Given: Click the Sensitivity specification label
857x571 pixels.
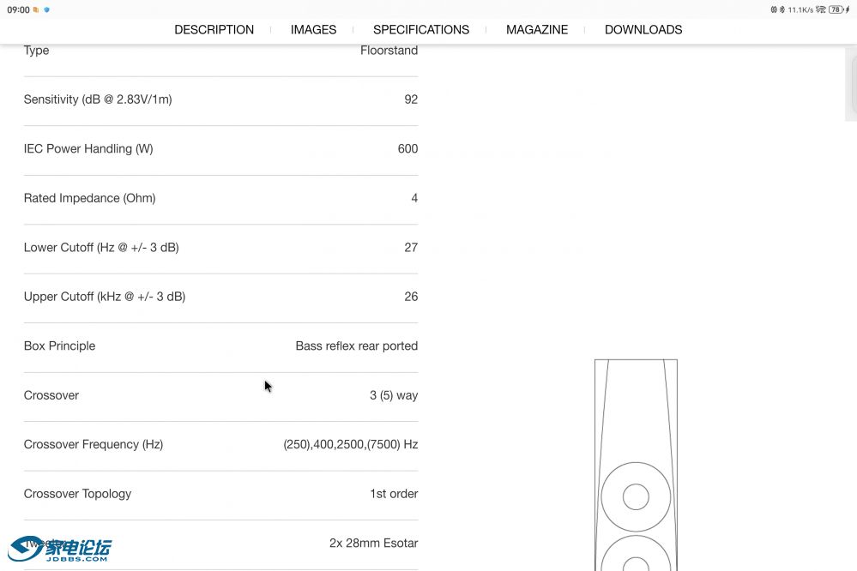Looking at the screenshot, I should pos(98,99).
